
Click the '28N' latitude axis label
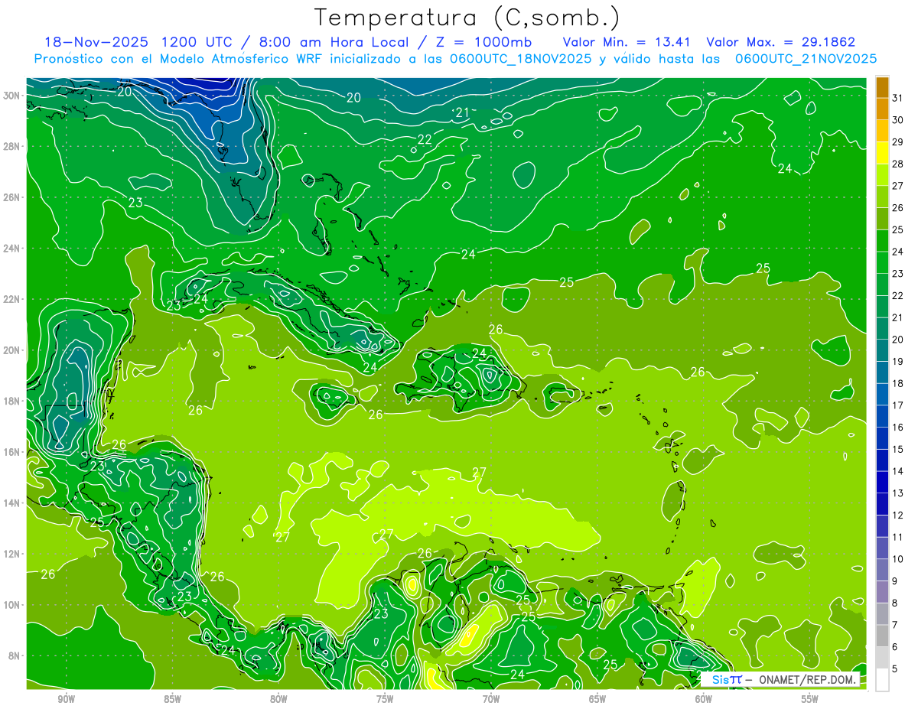(x=11, y=146)
